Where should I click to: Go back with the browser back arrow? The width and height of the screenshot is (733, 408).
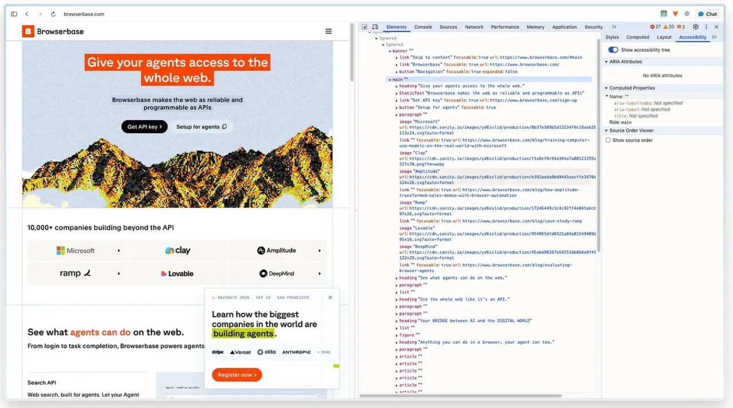point(27,14)
